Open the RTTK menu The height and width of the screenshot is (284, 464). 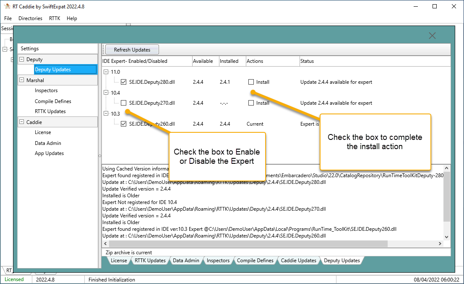click(x=54, y=18)
